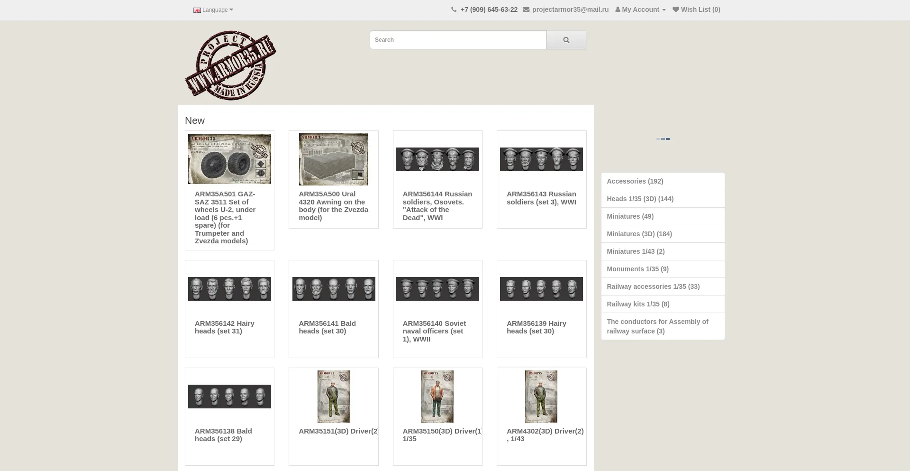The width and height of the screenshot is (910, 471).
Task: Click the phone icon in top bar
Action: 454,9
